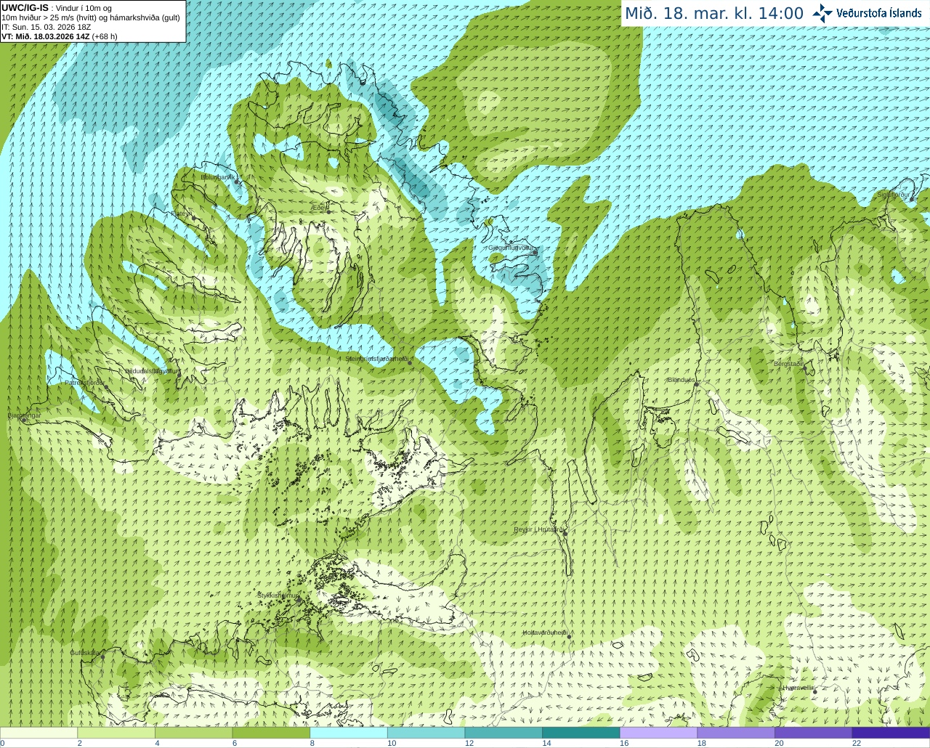This screenshot has width=930, height=748.
Task: Click the Patreksfjörður station label
Action: pyautogui.click(x=85, y=382)
